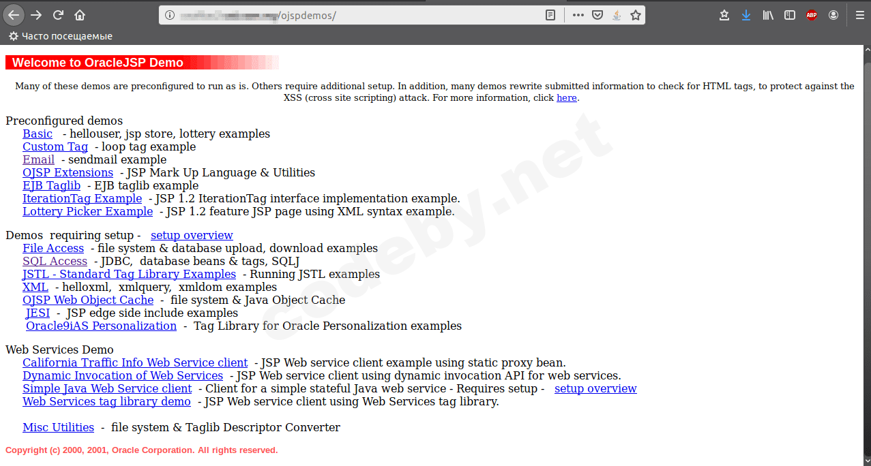Reload the current page
This screenshot has height=466, width=871.
tap(59, 15)
